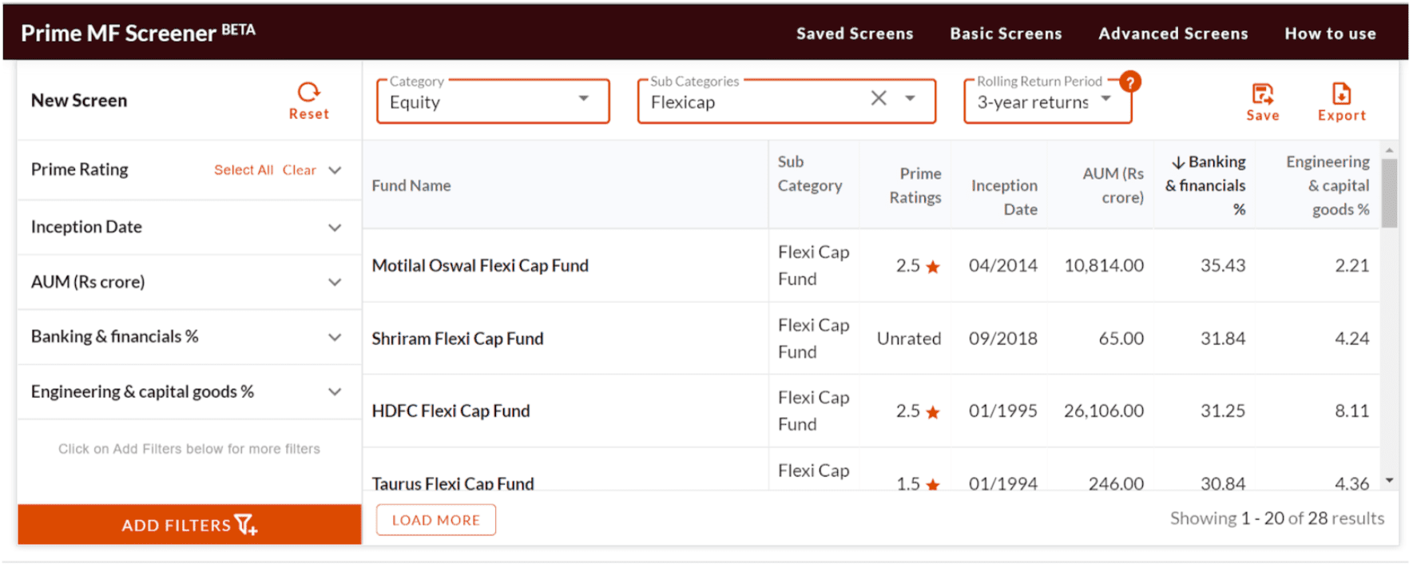Expand the Banking & financials % filter
This screenshot has width=1413, height=568.
tap(335, 337)
